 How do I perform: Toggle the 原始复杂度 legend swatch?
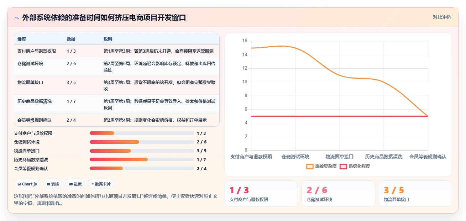point(310,166)
